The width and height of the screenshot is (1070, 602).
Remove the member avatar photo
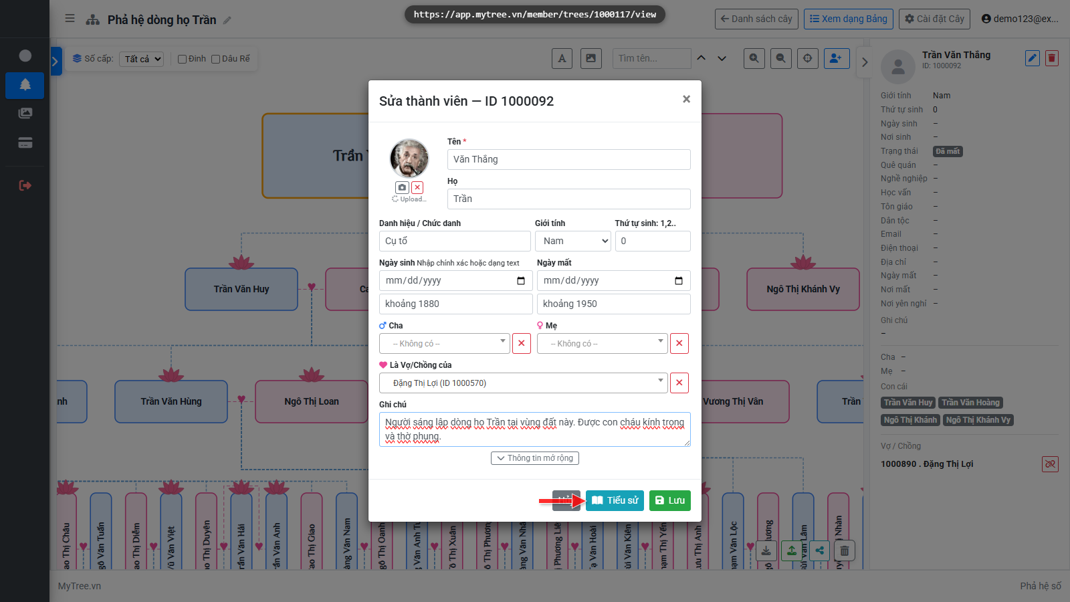click(x=417, y=187)
